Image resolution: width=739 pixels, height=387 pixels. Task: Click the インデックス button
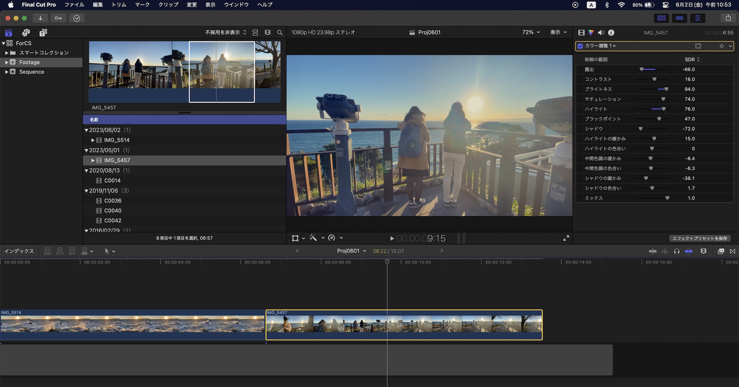point(19,251)
